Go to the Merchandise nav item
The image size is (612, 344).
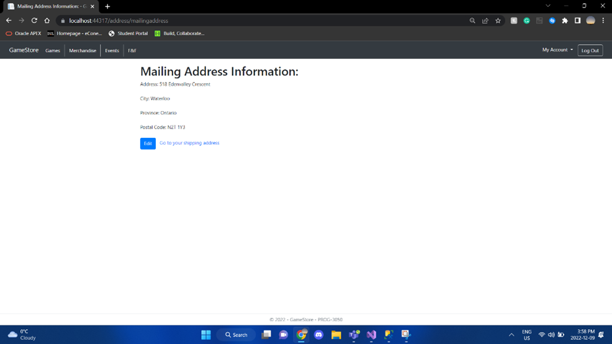[83, 50]
